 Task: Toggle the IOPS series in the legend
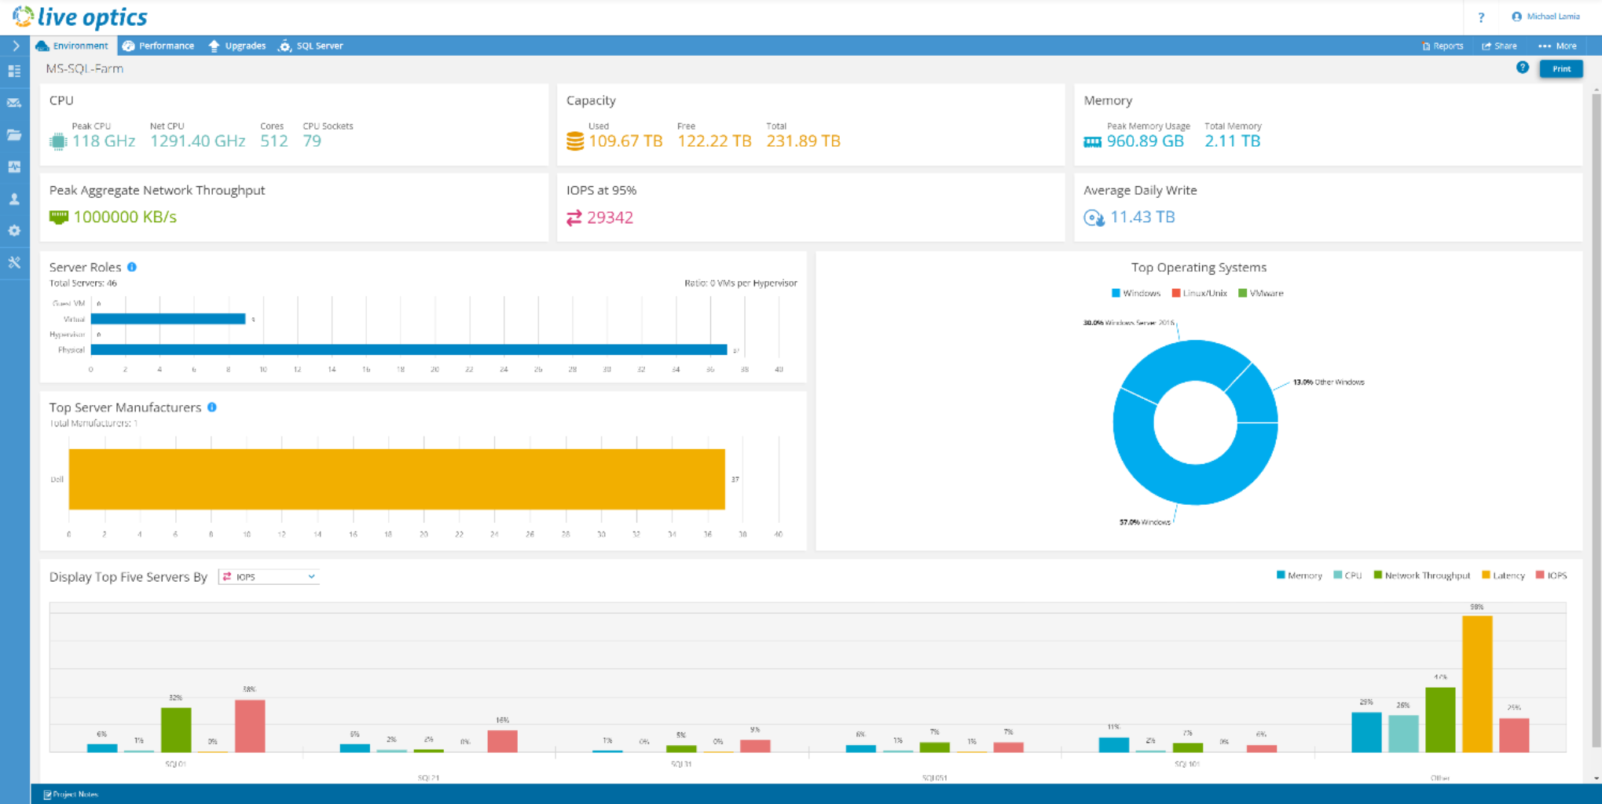coord(1552,576)
